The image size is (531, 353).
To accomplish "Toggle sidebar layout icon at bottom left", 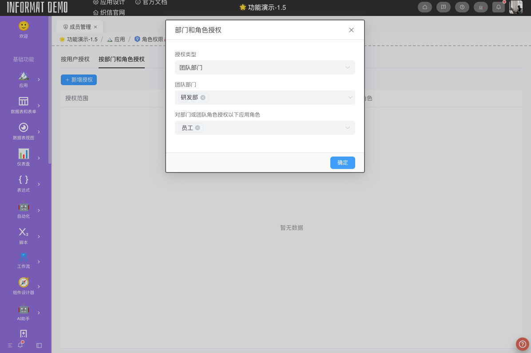I will tap(39, 345).
